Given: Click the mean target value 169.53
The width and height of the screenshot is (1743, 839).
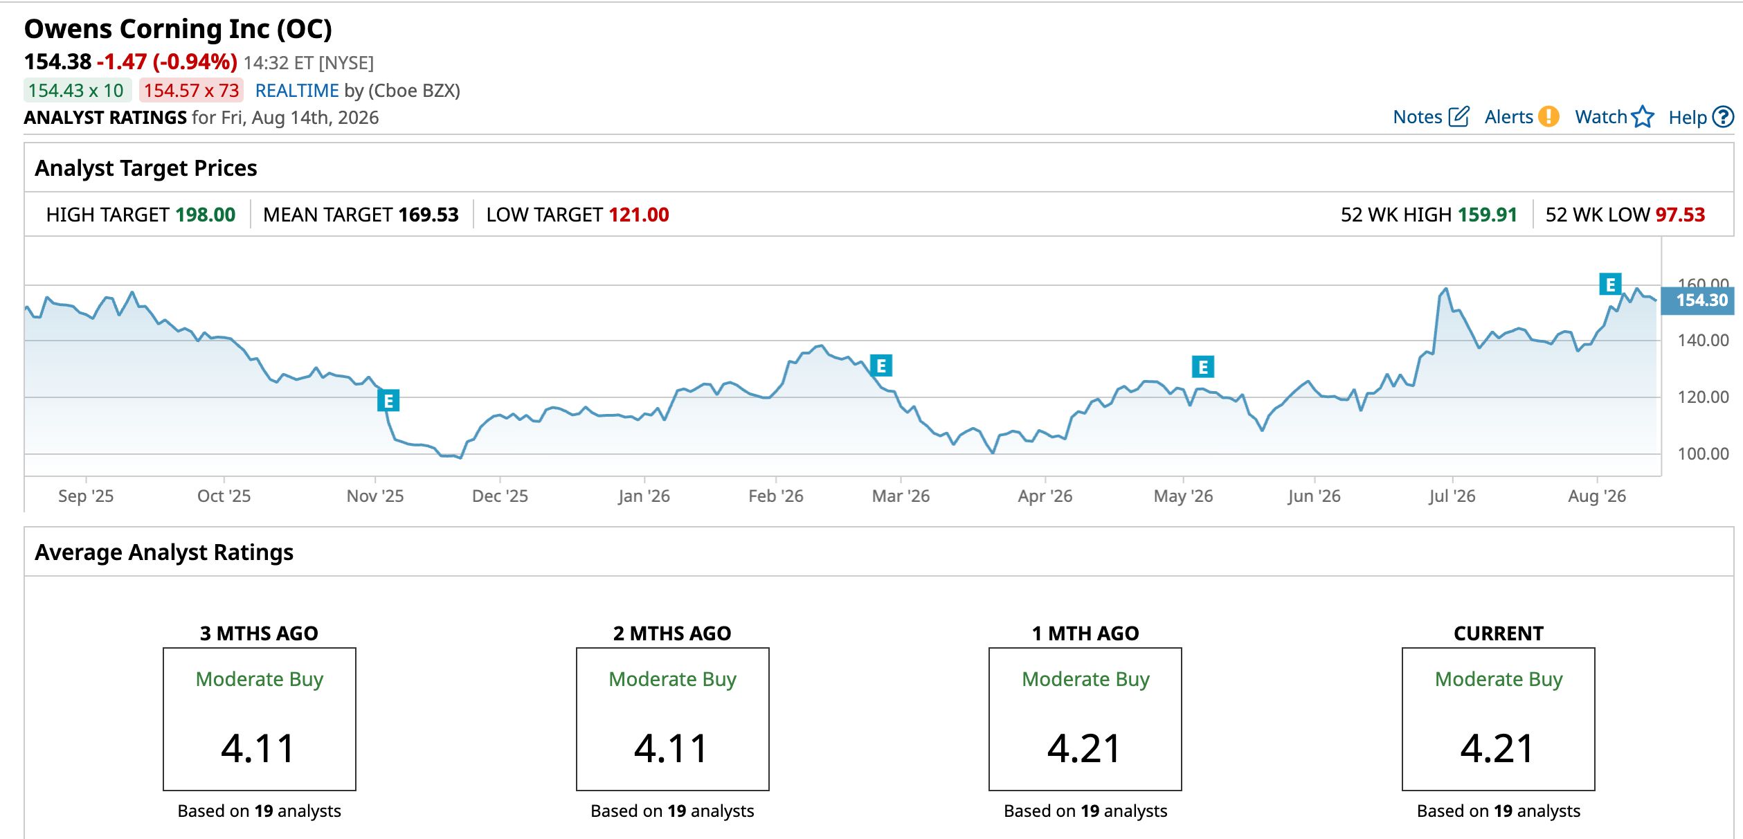Looking at the screenshot, I should point(429,215).
